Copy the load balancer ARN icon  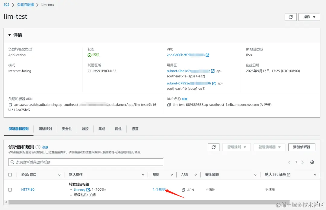tap(10, 105)
